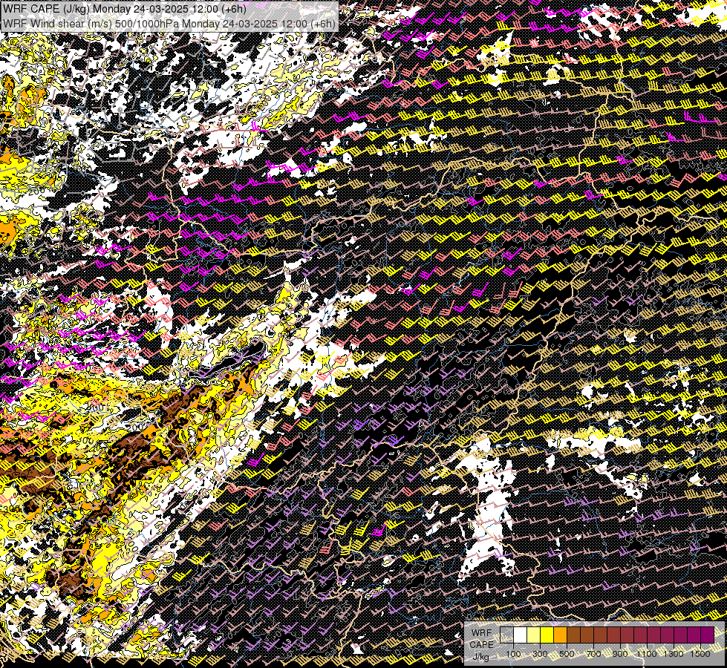Pick the pale yellow swatch in the CAPE legend

[x=534, y=635]
